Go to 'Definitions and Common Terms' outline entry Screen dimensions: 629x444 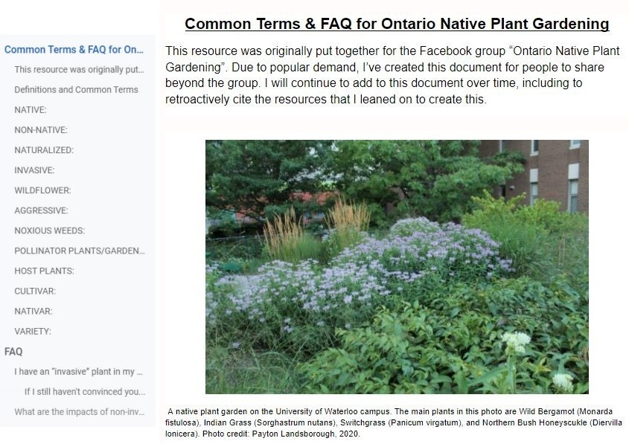coord(76,89)
